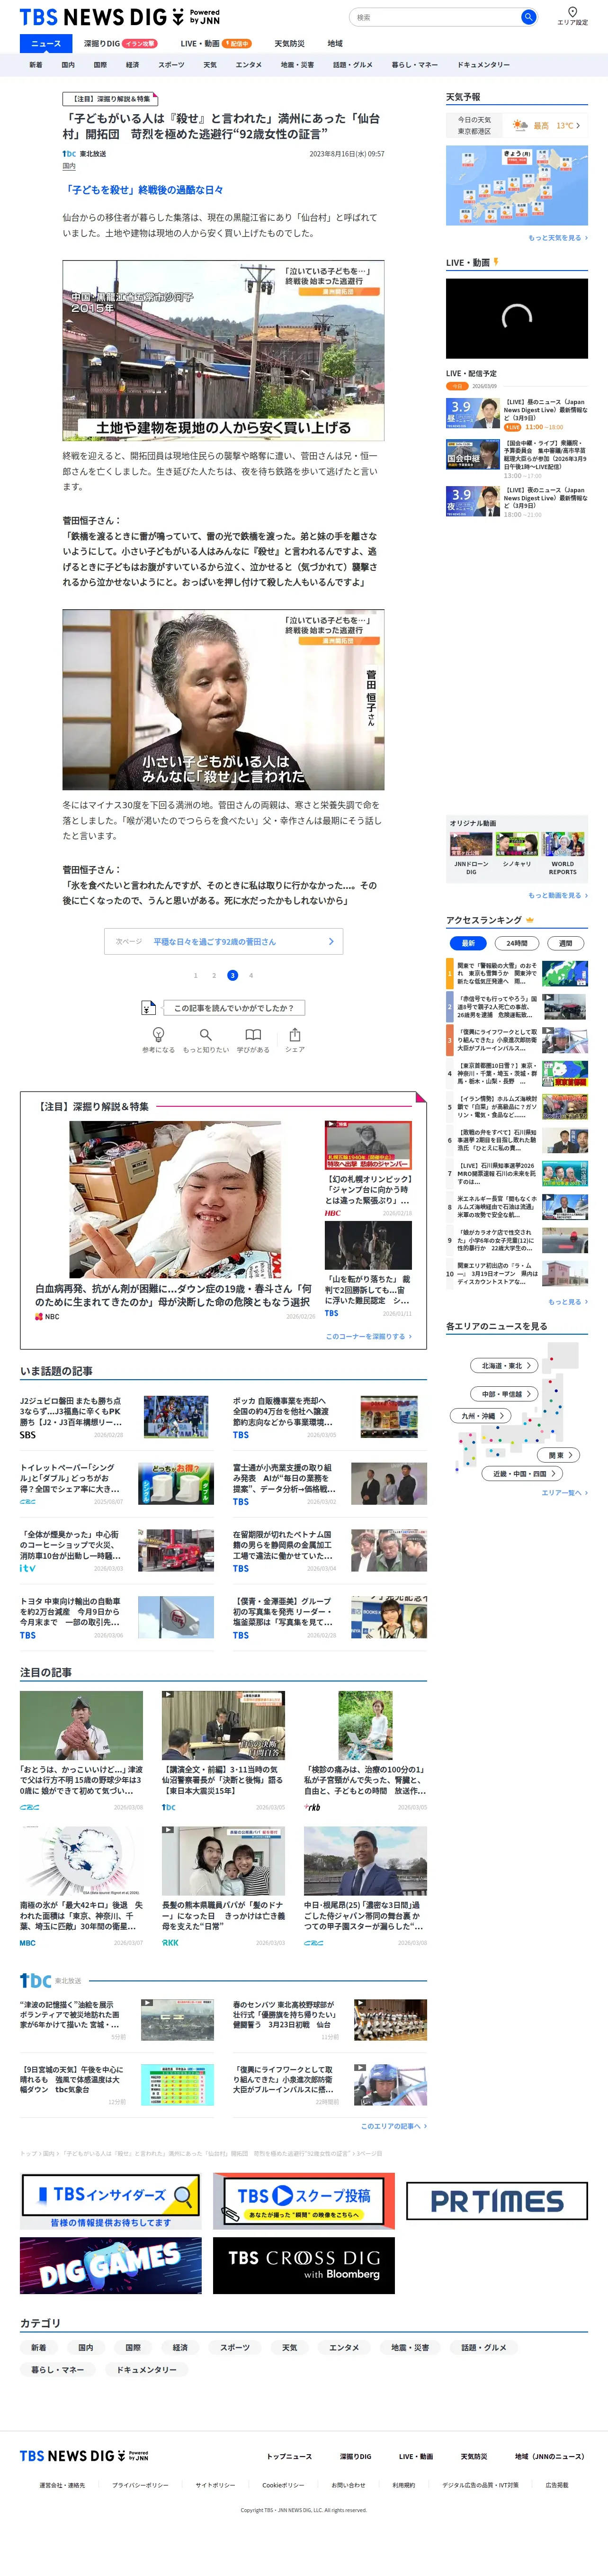Image resolution: width=608 pixels, height=2576 pixels.
Task: Select the ニュース main tab
Action: tap(46, 44)
